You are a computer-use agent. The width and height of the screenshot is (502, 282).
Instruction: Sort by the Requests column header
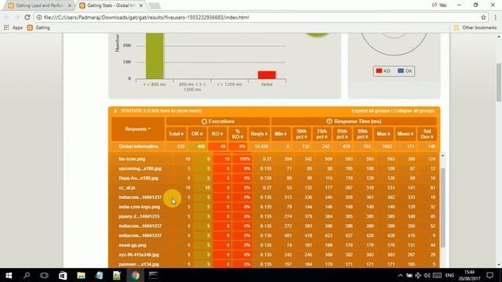point(138,128)
